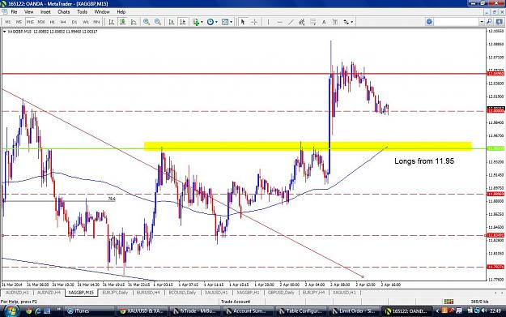Open iTunes from the taskbar
The height and width of the screenshot is (317, 506).
[89, 311]
